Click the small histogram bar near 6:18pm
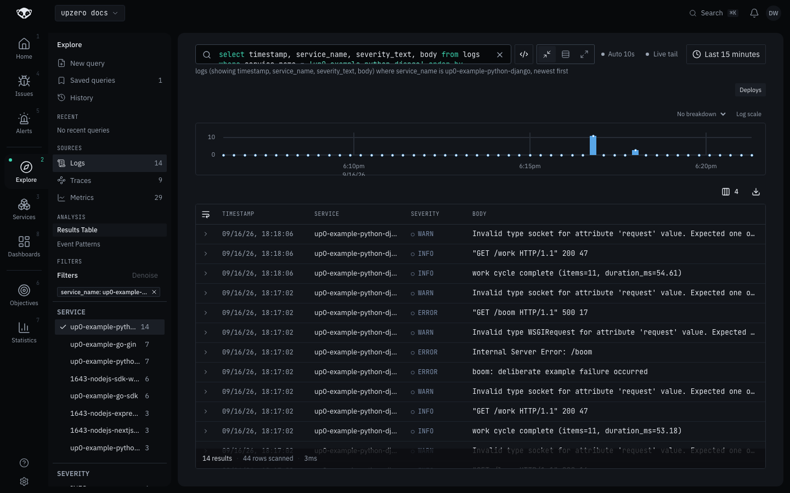This screenshot has height=493, width=790. 635,152
